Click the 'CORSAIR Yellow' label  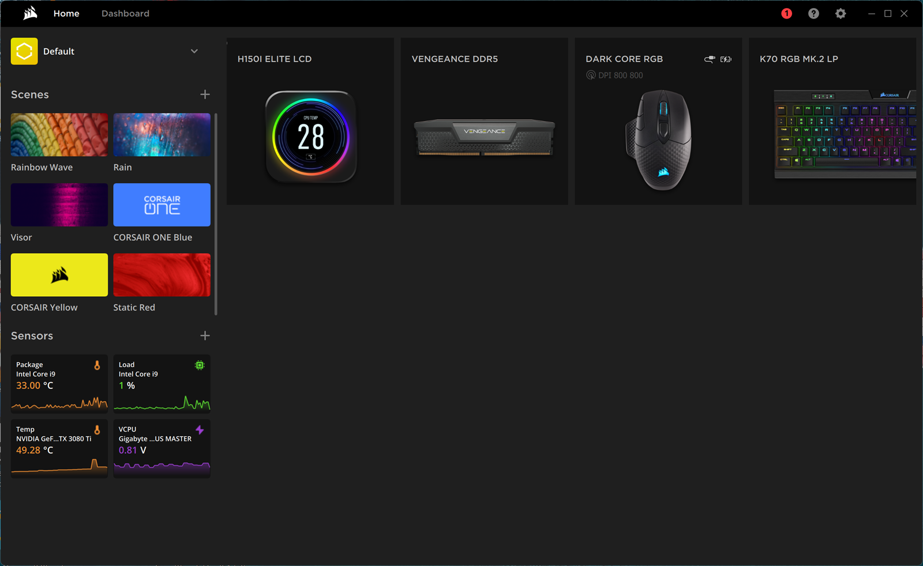(44, 308)
